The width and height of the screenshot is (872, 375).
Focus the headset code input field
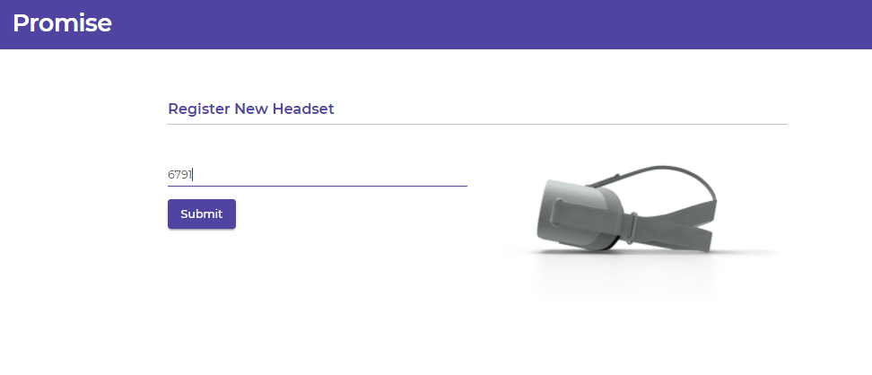pos(317,175)
